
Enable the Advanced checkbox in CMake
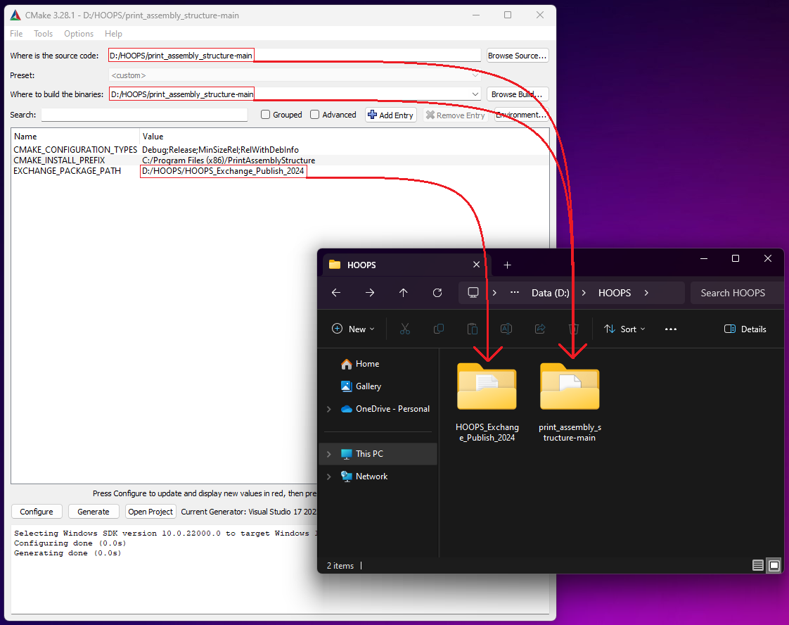tap(314, 114)
